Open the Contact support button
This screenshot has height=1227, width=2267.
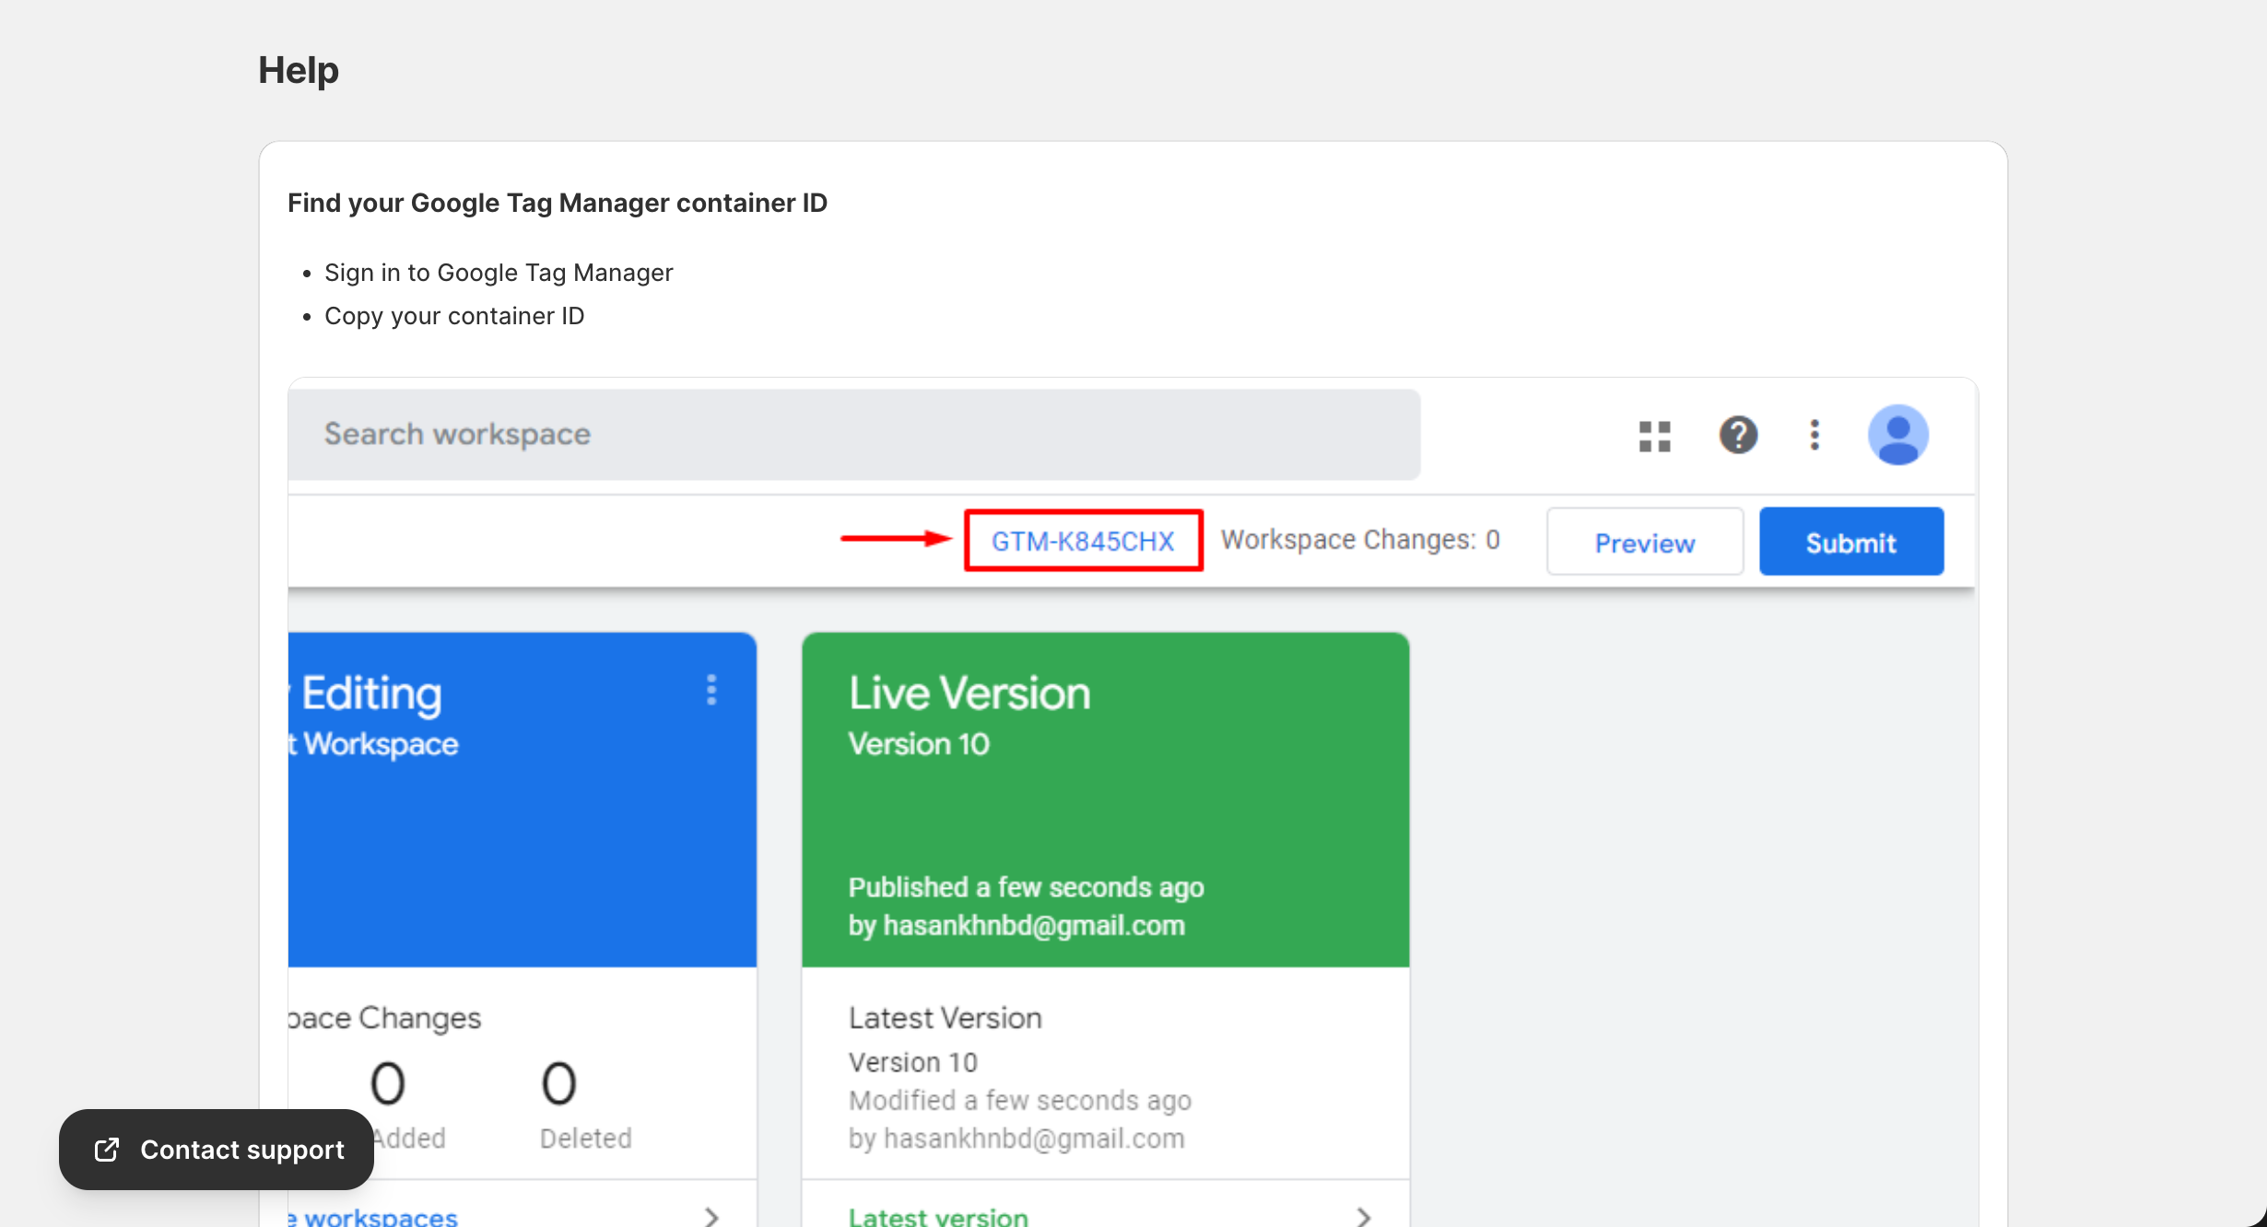pos(241,1149)
